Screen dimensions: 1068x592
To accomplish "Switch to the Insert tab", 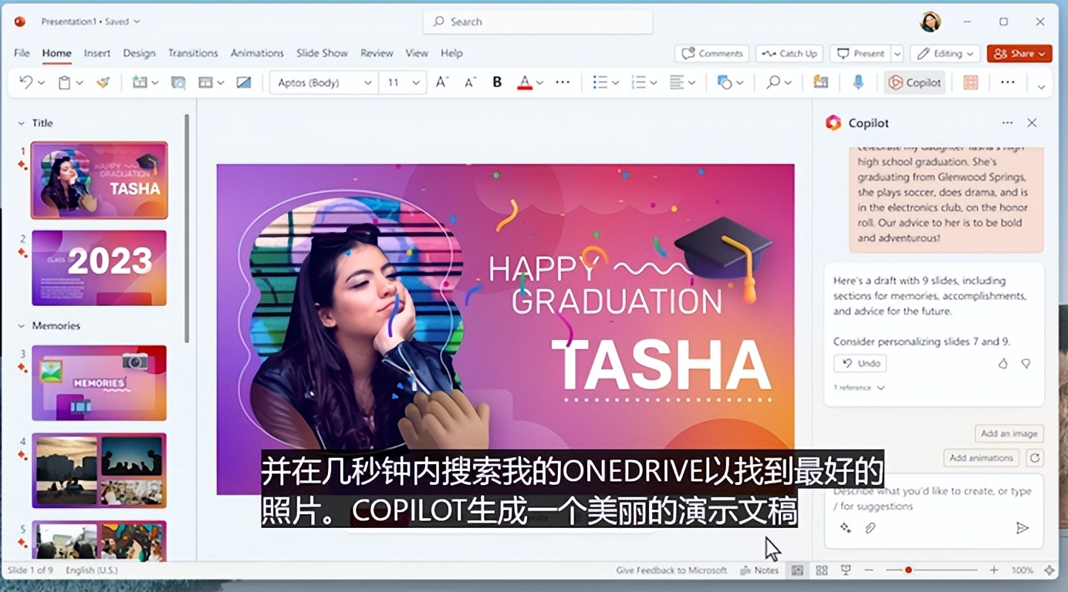I will pyautogui.click(x=97, y=53).
